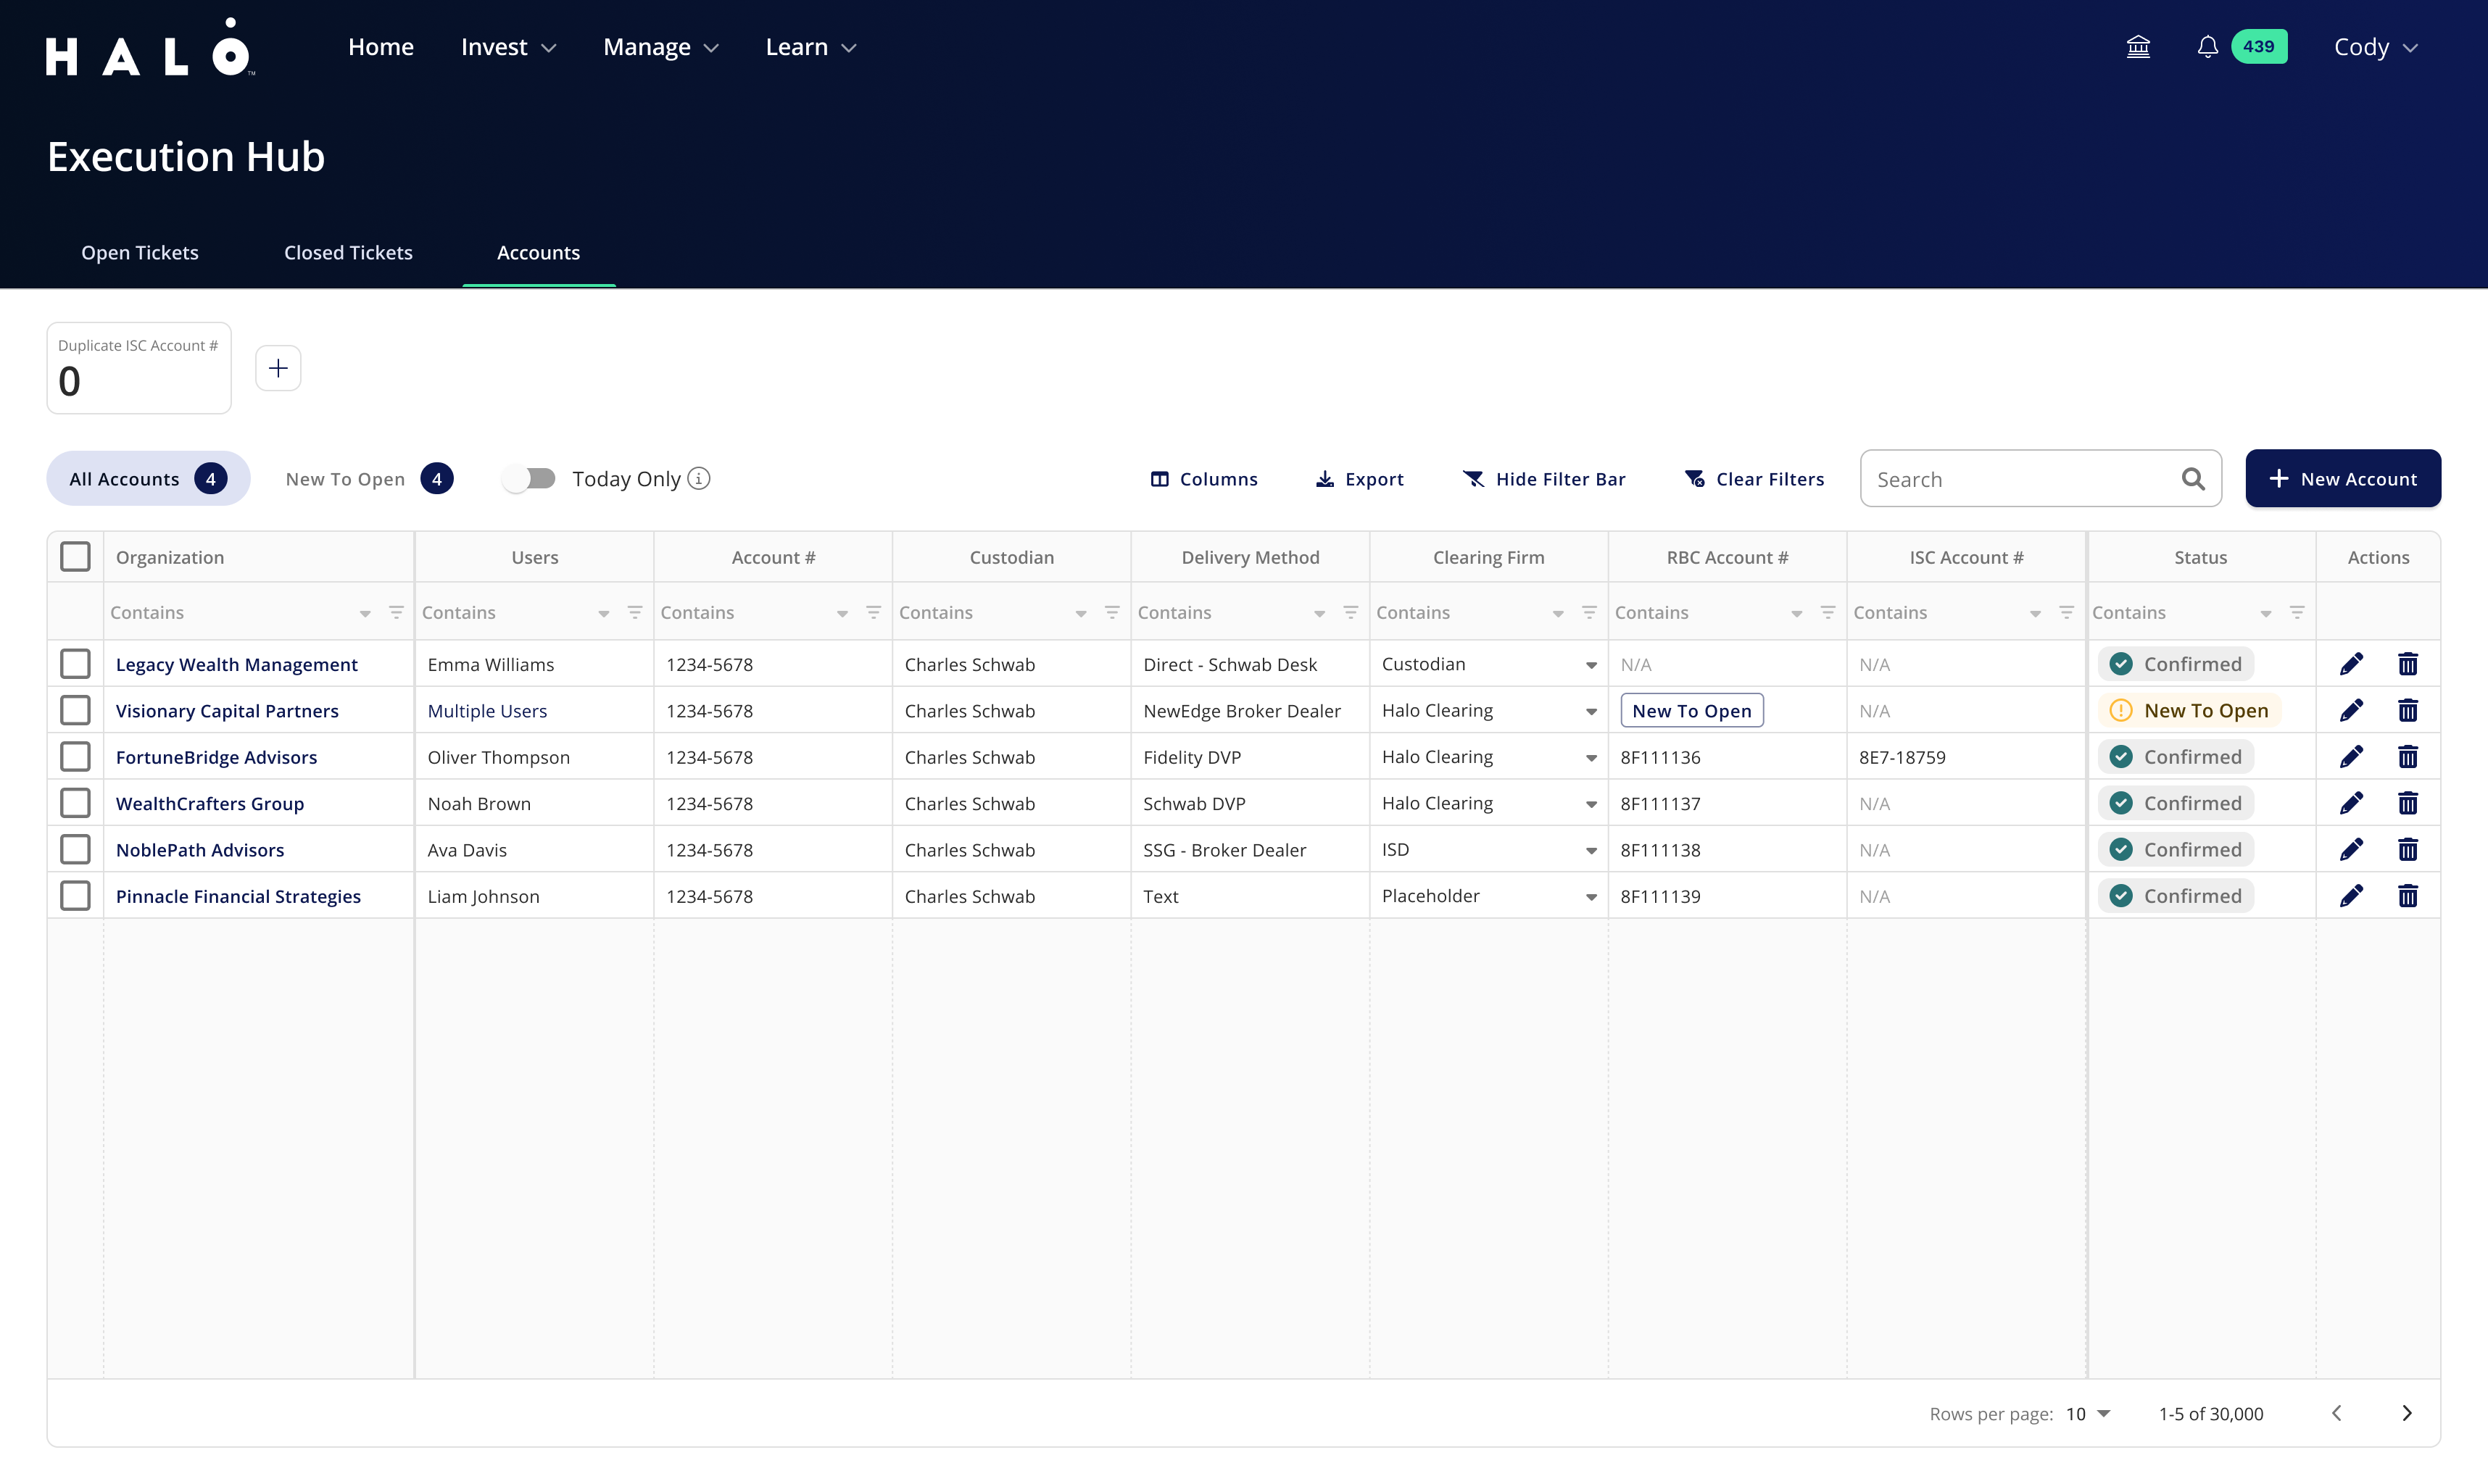This screenshot has width=2488, height=1484.
Task: Check the select-all header checkbox
Action: tap(75, 557)
